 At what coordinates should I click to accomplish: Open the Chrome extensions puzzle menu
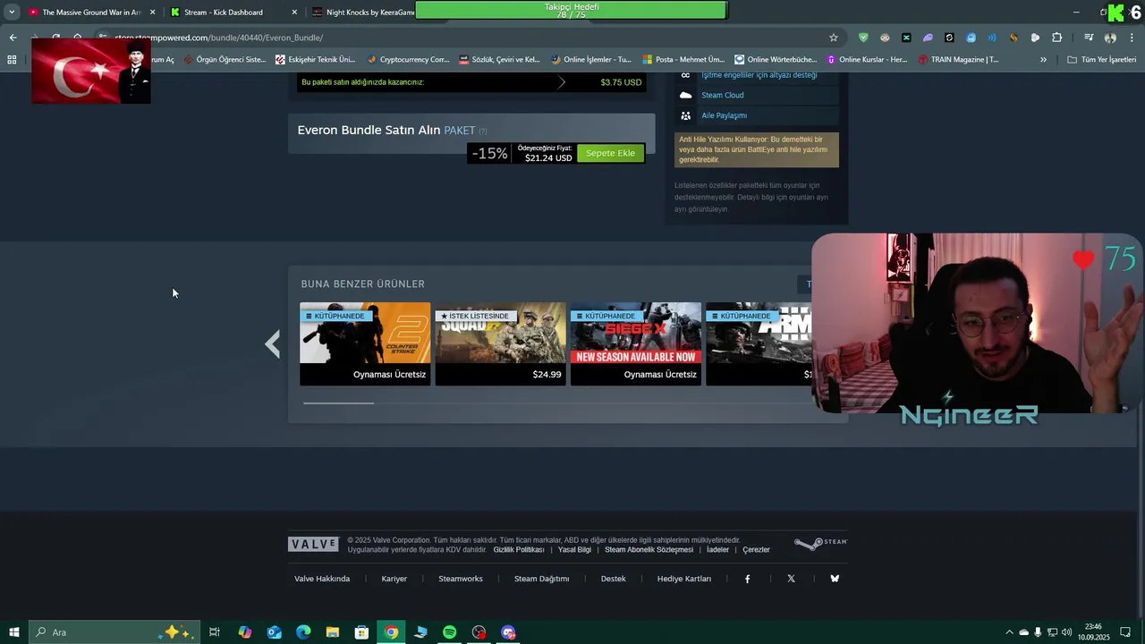click(x=1056, y=38)
